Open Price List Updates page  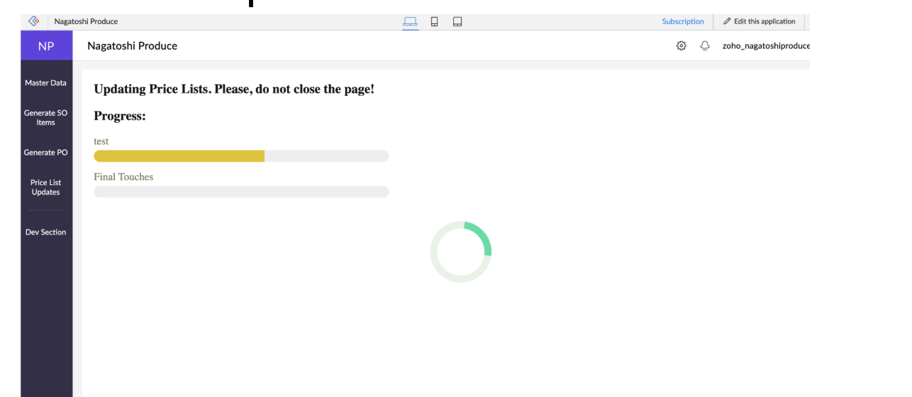click(x=46, y=187)
